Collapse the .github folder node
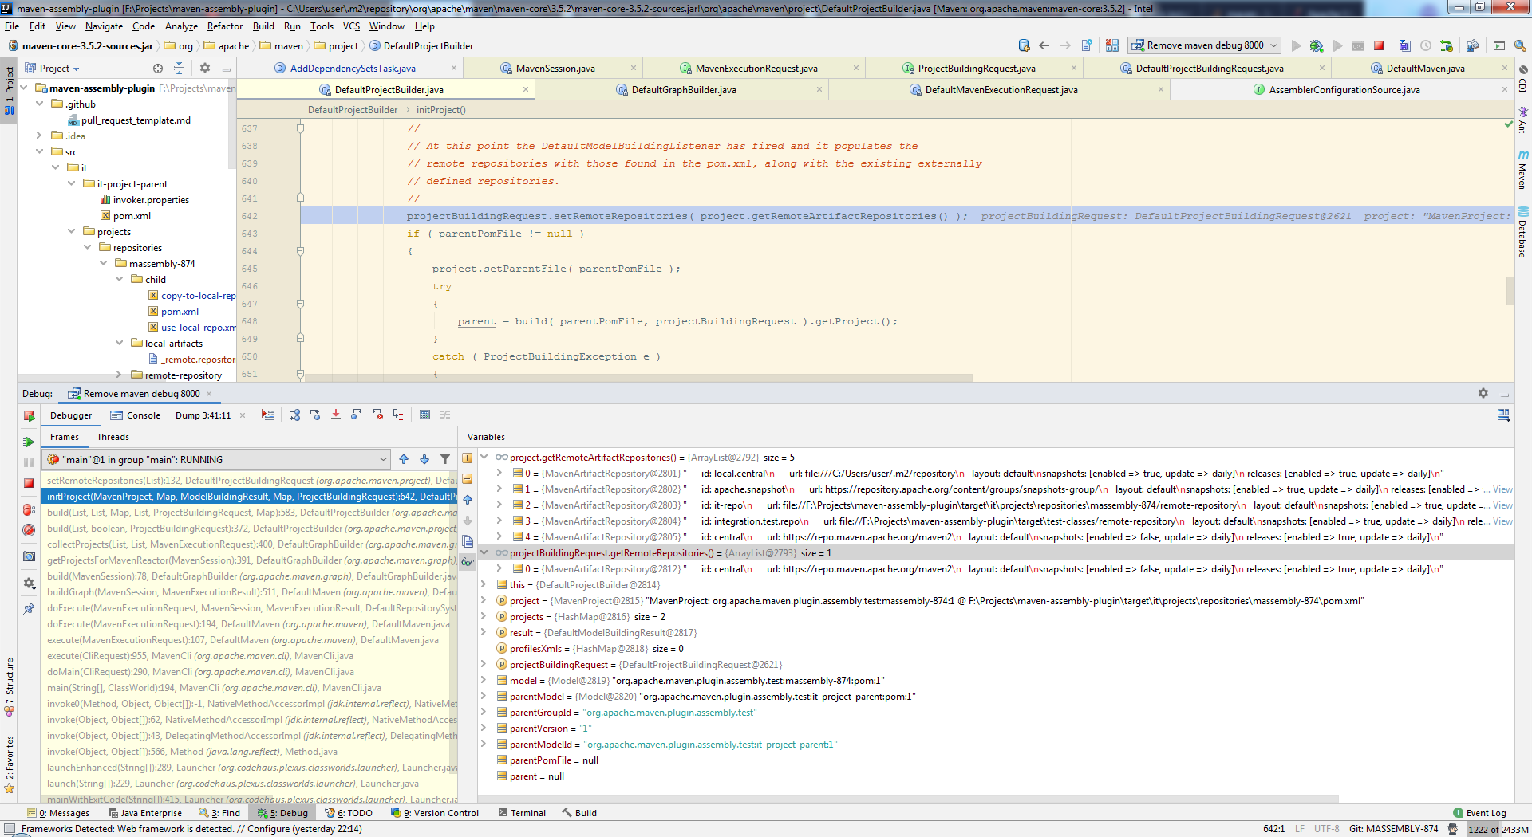 coord(39,104)
